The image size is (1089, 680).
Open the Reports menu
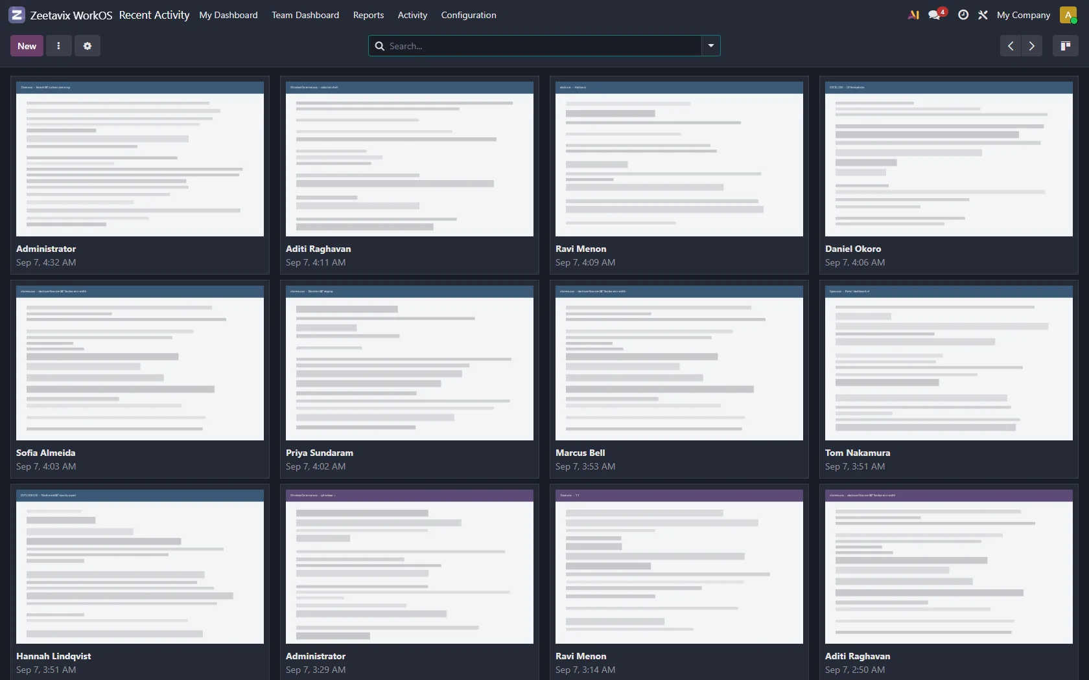coord(368,15)
